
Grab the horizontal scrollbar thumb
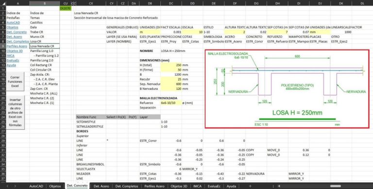(336, 186)
